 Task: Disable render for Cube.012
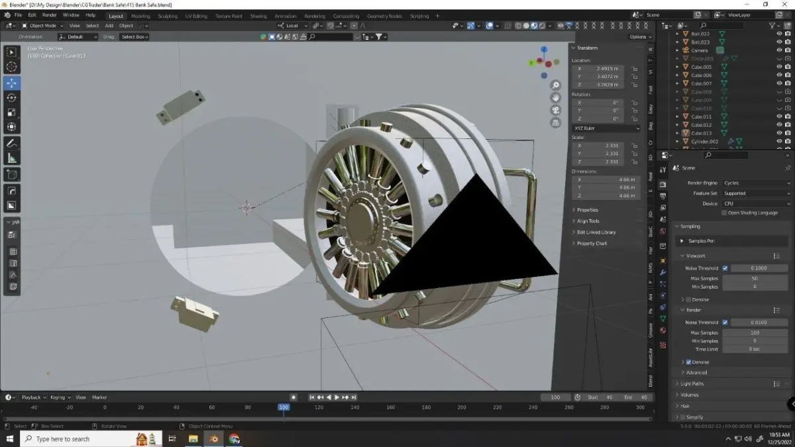788,124
